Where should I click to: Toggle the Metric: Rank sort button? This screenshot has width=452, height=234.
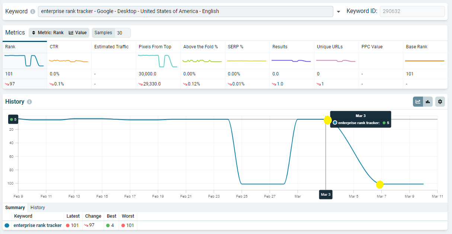[48, 33]
